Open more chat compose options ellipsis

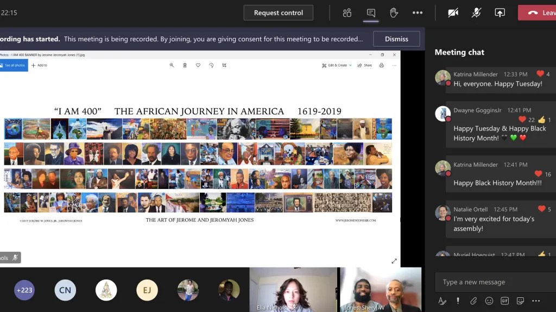point(536,301)
